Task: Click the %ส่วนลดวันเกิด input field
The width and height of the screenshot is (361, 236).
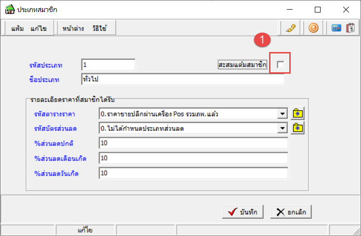Action: [x=193, y=173]
